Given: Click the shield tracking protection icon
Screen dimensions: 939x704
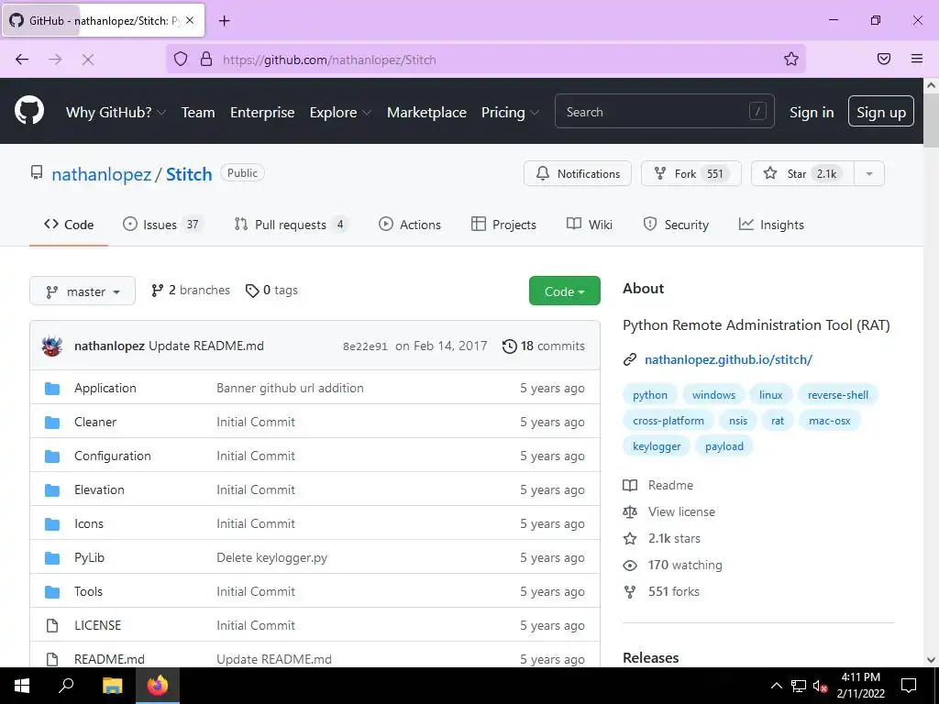Looking at the screenshot, I should [181, 59].
